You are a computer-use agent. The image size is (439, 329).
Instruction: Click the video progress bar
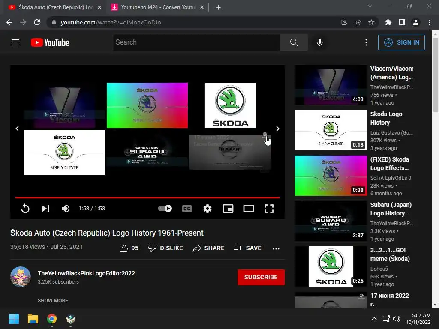pos(147,197)
